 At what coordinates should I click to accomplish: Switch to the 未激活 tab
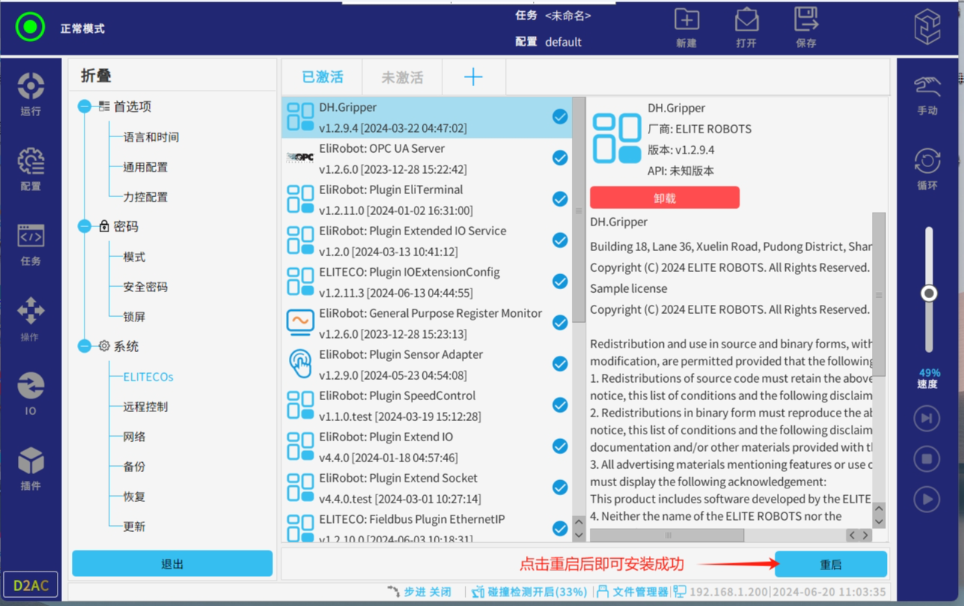click(x=402, y=77)
